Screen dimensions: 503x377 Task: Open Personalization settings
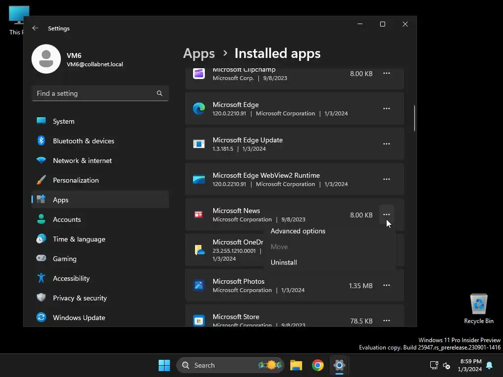pos(100,180)
